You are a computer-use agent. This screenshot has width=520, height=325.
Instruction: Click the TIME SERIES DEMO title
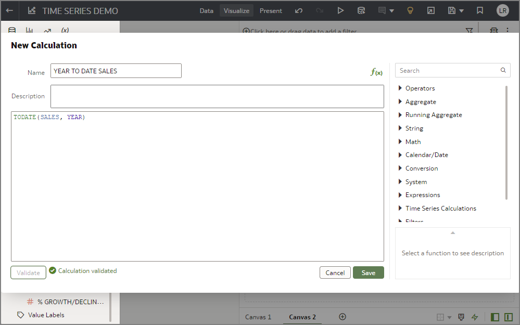(80, 11)
